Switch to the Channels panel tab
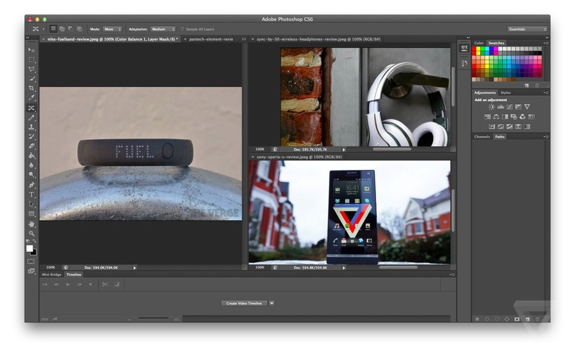Screen dimensions: 575x355 pos(482,137)
